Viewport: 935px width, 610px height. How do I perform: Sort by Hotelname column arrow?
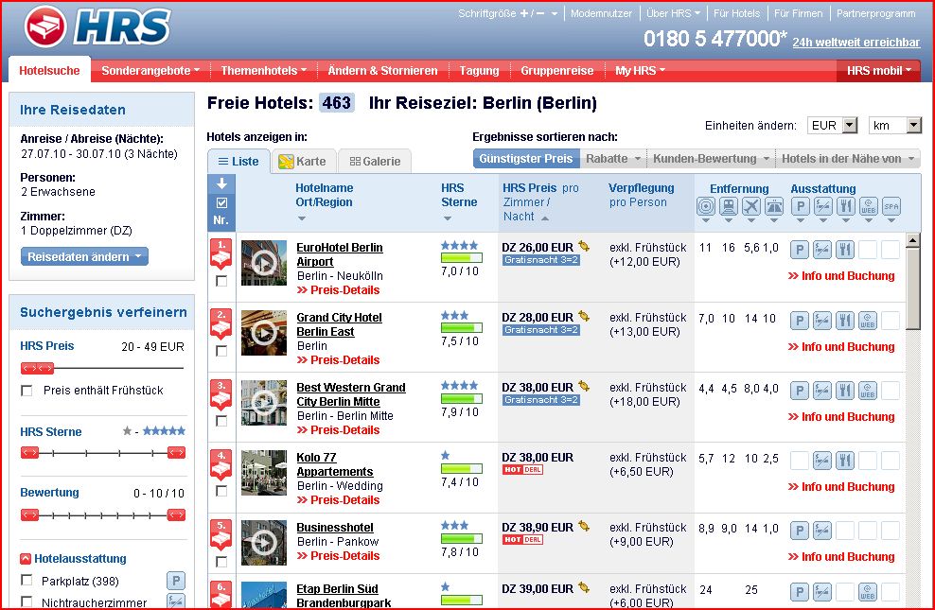pos(301,218)
